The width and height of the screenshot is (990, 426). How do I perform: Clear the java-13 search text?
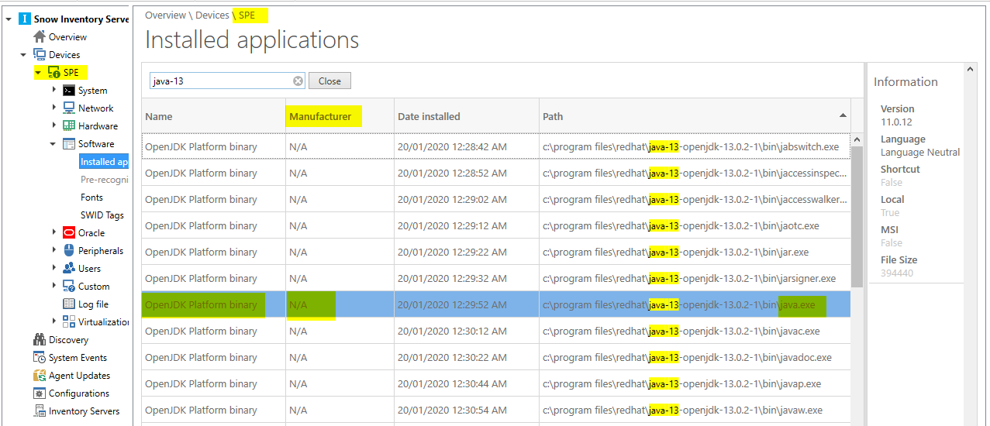[x=298, y=81]
